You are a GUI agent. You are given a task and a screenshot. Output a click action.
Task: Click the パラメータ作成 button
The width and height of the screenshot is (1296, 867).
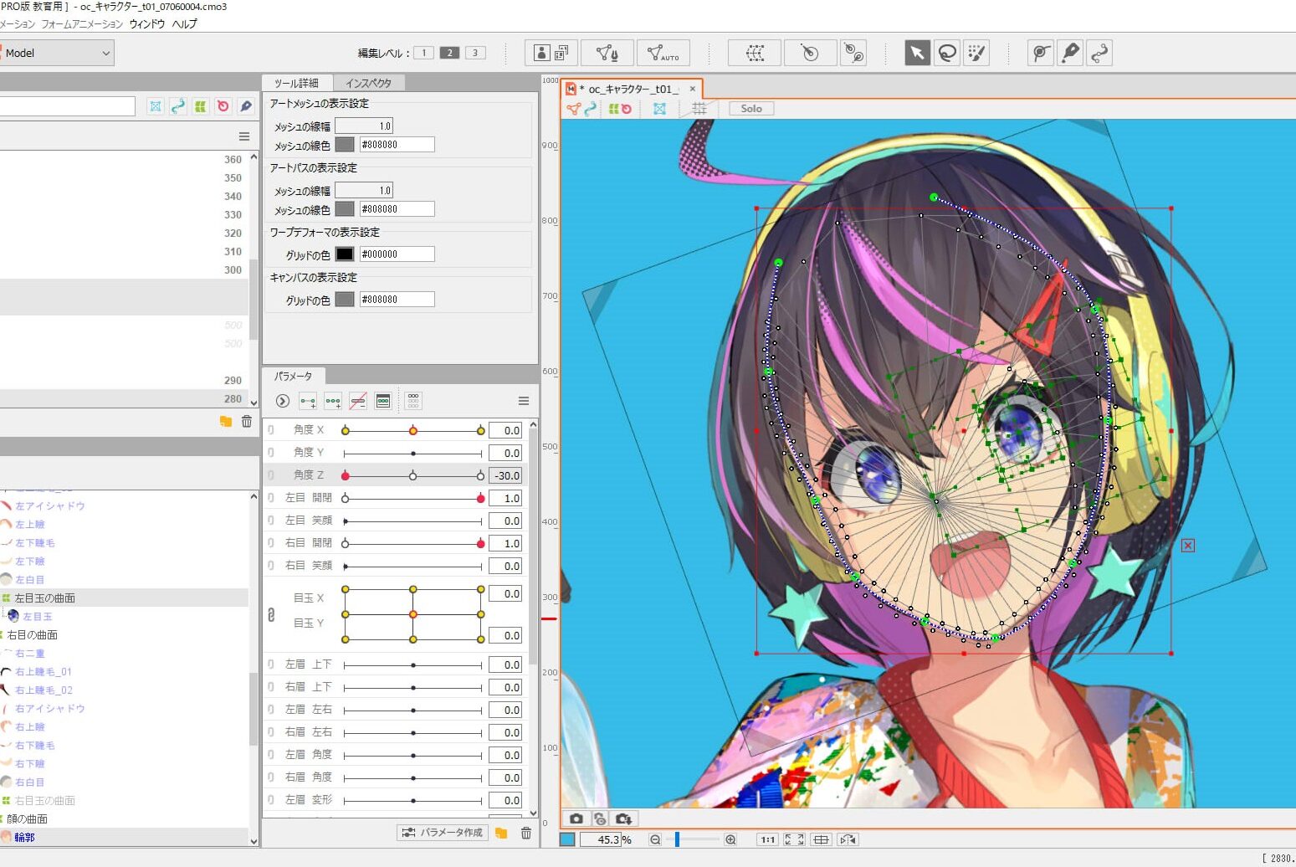(x=443, y=833)
